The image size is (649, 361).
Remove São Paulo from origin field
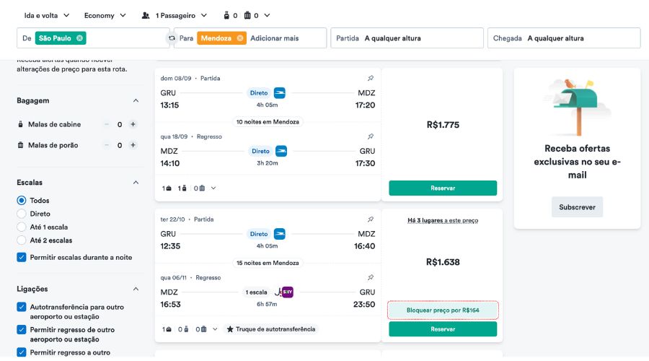click(x=79, y=38)
